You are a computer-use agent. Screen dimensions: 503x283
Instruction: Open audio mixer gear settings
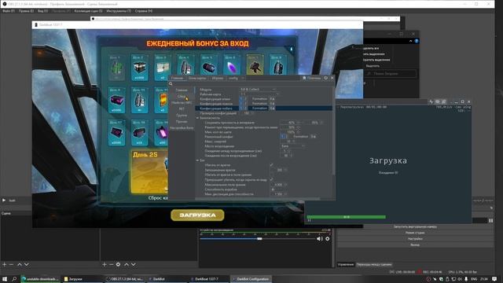pyautogui.click(x=328, y=239)
